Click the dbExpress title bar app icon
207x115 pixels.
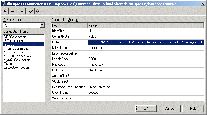coord(4,4)
